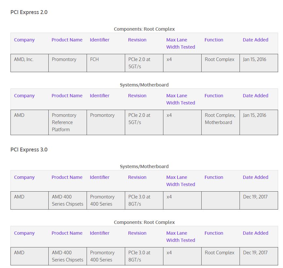Image resolution: width=283 pixels, height=268 pixels.
Task: Click Max Lane Width Tested in PCIe 3.0 Systems/Motherboard table
Action: pos(181,181)
